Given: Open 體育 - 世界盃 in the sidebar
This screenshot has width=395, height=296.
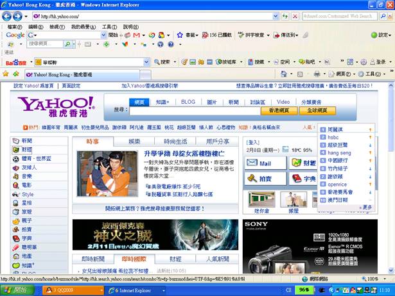Looking at the screenshot, I should [36, 158].
